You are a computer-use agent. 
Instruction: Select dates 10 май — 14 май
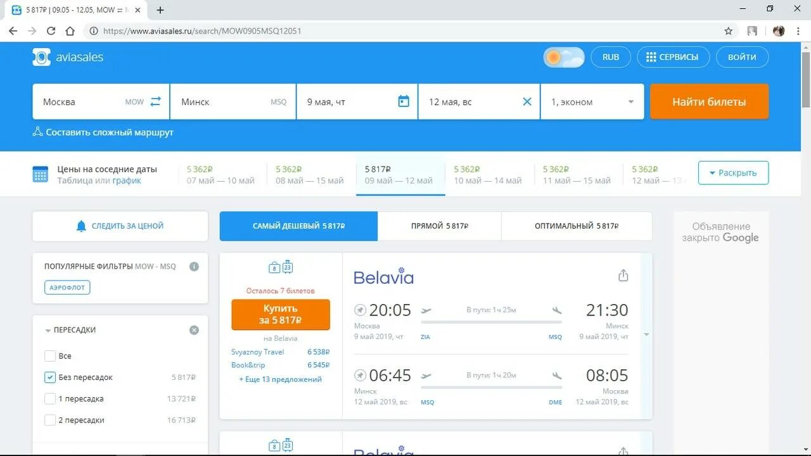pyautogui.click(x=488, y=175)
